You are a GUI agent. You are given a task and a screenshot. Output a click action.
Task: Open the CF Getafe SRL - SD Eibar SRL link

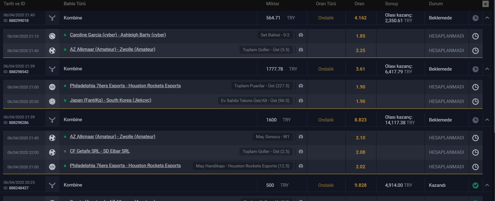coord(100,151)
